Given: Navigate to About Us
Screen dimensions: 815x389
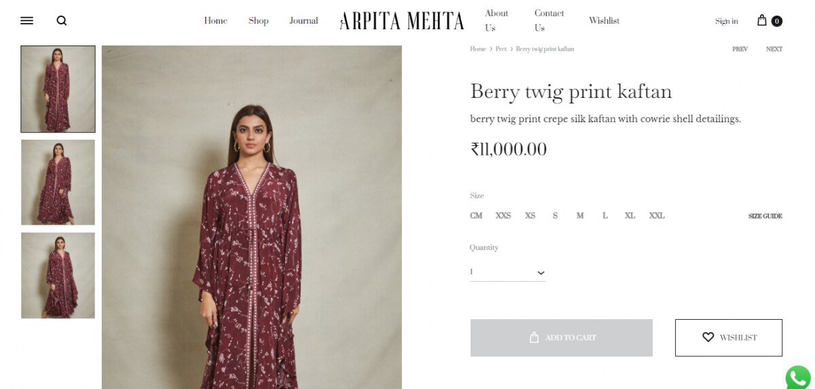Looking at the screenshot, I should point(496,20).
